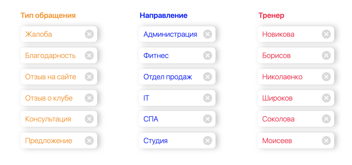Click the Студия chip text

[x=155, y=141]
